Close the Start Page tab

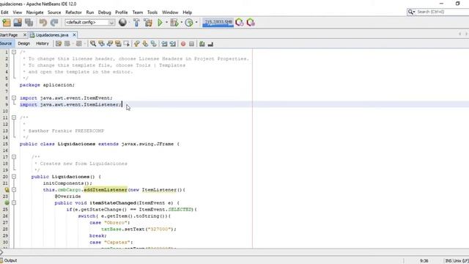25,35
